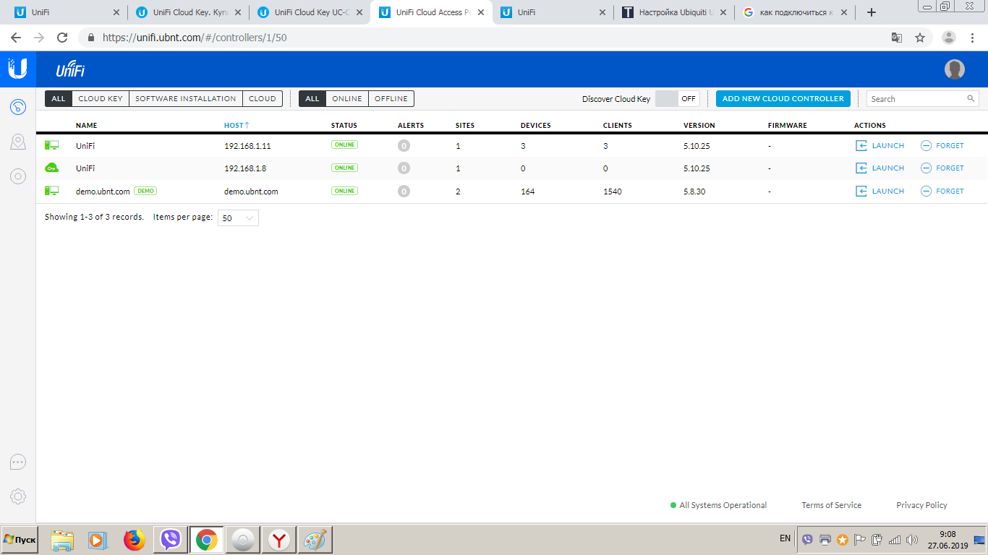Switch to the как подключиться Google tab
This screenshot has height=555, width=988.
796,12
